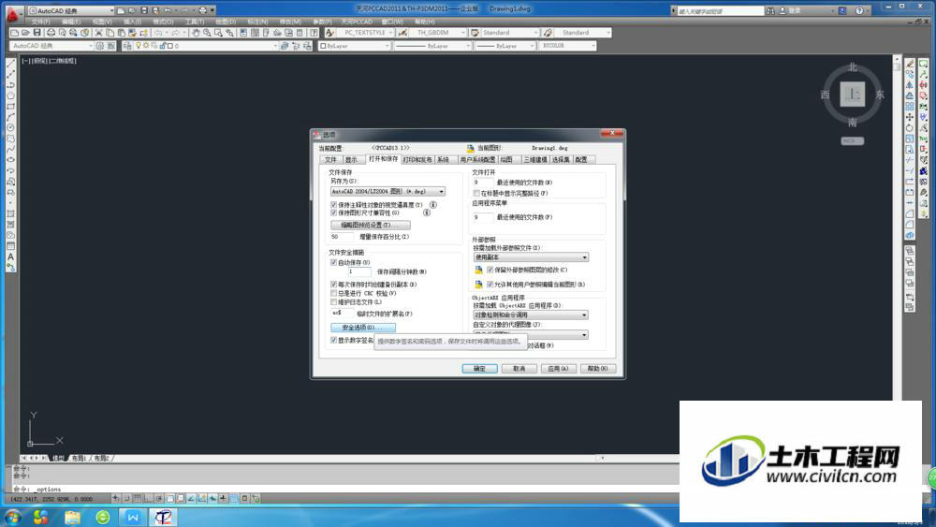Select the Rotate tool in modify toolbar
Screen dimensions: 936x527
tap(910, 127)
